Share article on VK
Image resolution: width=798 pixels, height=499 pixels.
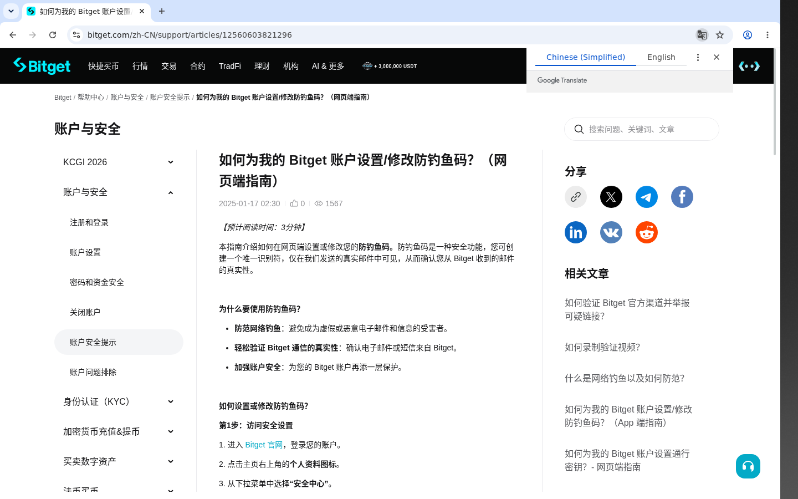[x=611, y=232]
